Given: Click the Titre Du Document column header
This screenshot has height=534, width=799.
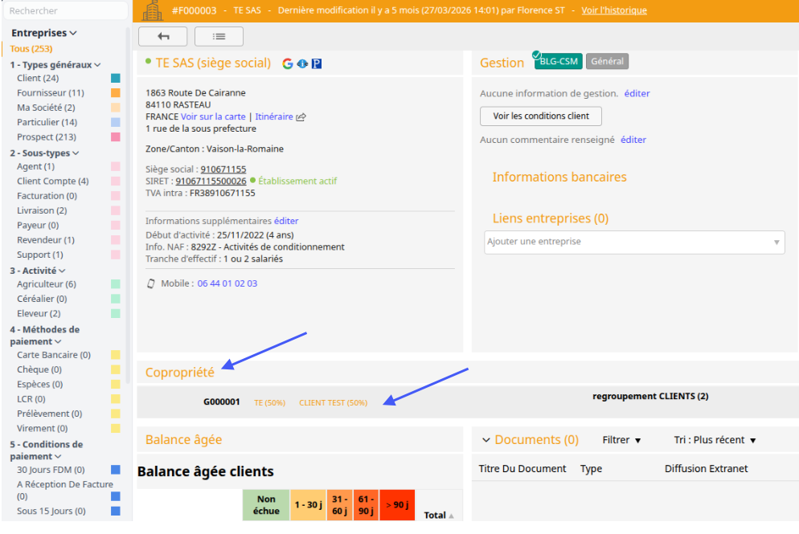Looking at the screenshot, I should [522, 469].
